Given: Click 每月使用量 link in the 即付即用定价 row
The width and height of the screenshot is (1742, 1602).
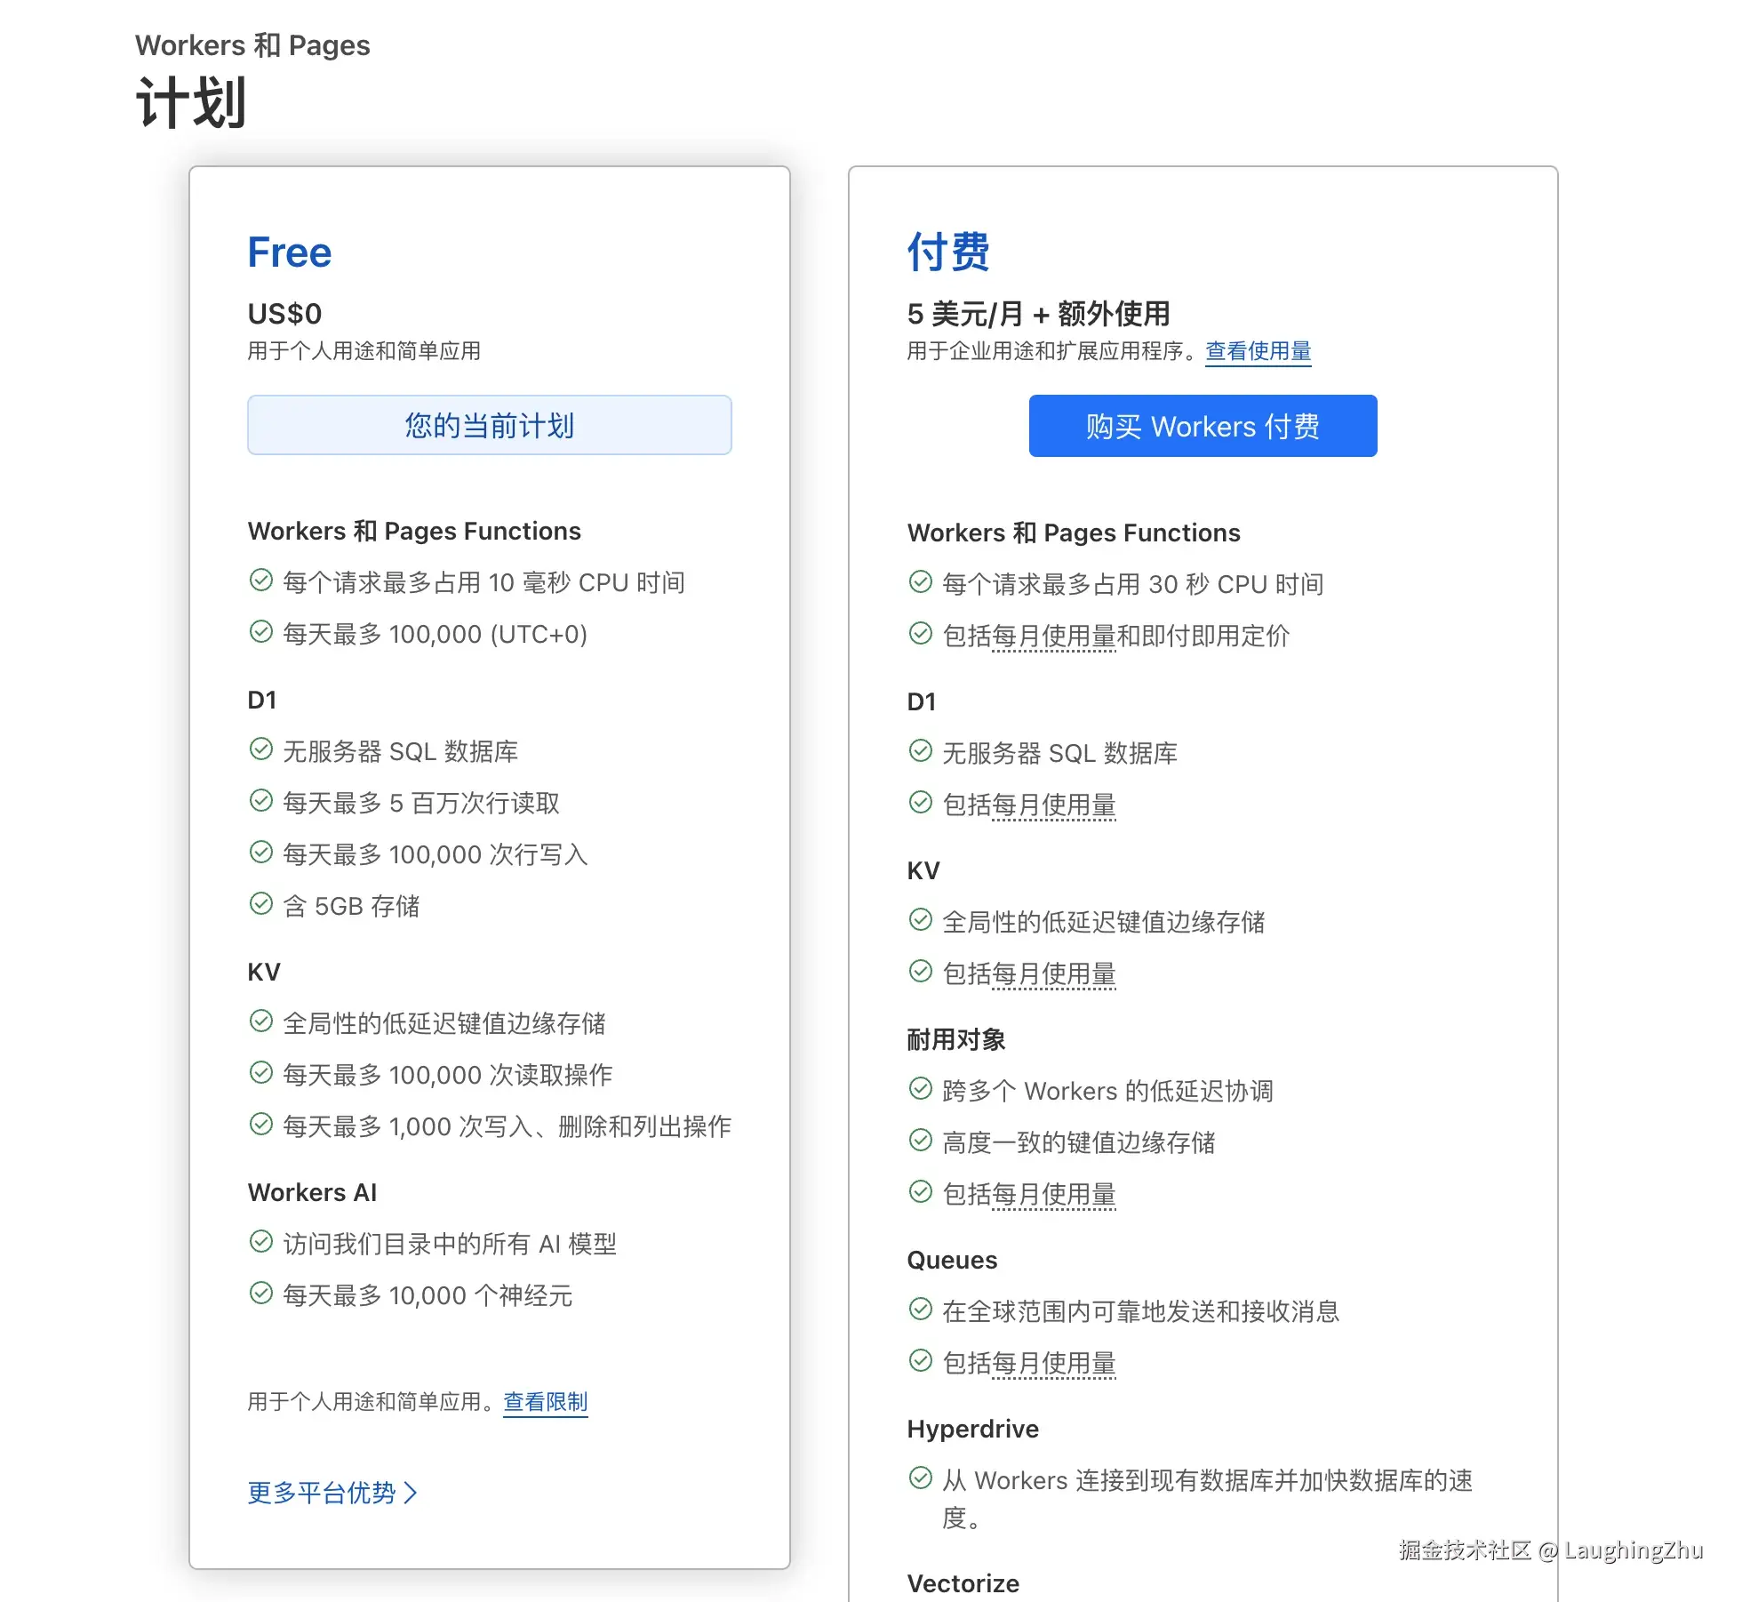Looking at the screenshot, I should (x=1053, y=636).
